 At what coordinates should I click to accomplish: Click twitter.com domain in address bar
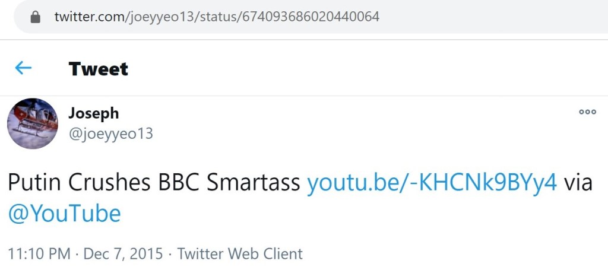pyautogui.click(x=88, y=17)
